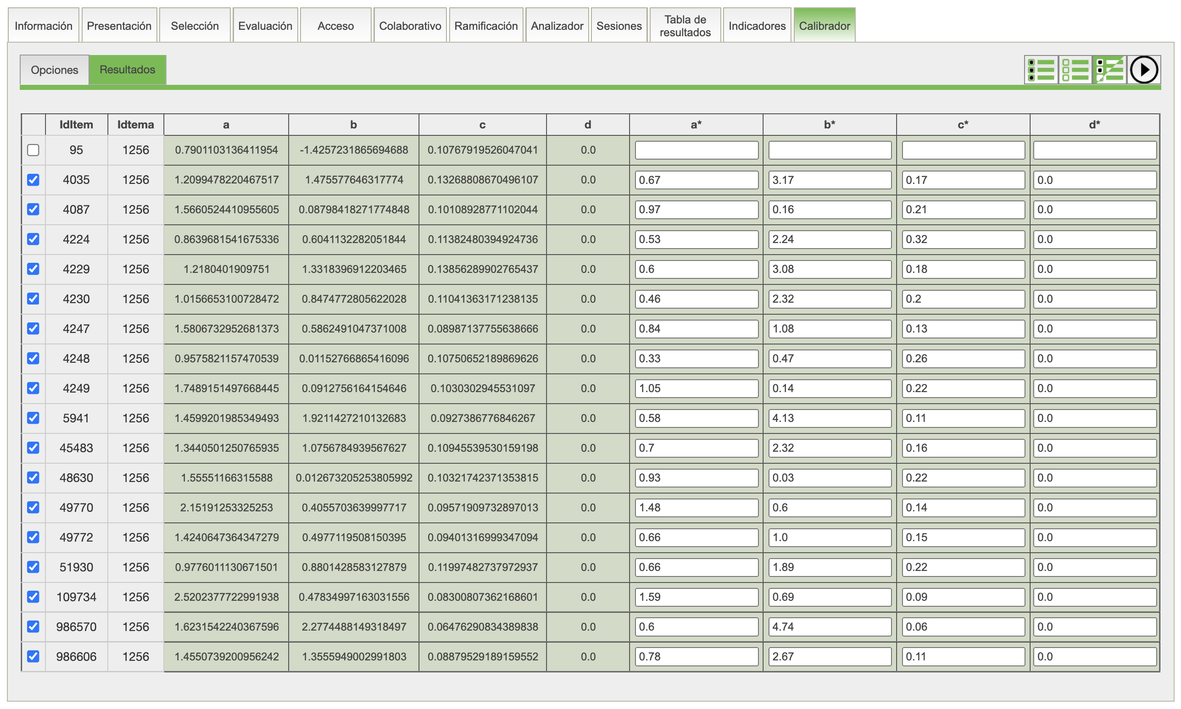Viewport: 1181px width, 709px height.
Task: Click the deselect all items icon
Action: [1075, 70]
